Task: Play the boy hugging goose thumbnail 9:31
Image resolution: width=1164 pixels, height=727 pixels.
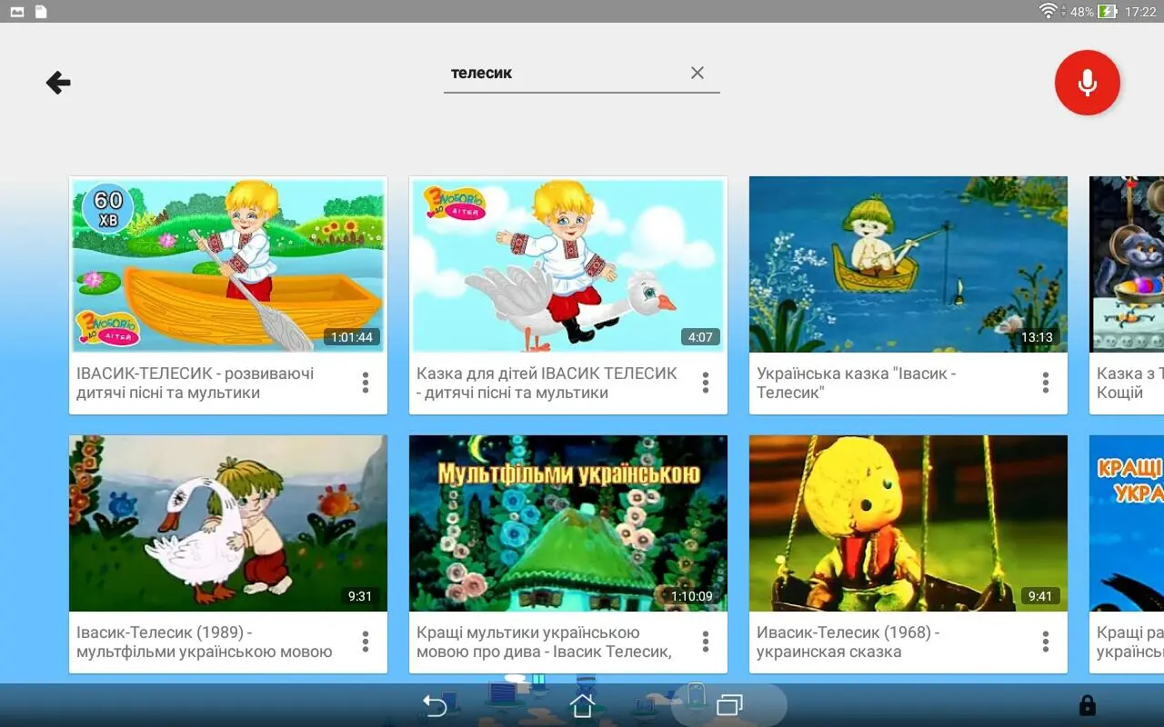Action: pyautogui.click(x=228, y=523)
